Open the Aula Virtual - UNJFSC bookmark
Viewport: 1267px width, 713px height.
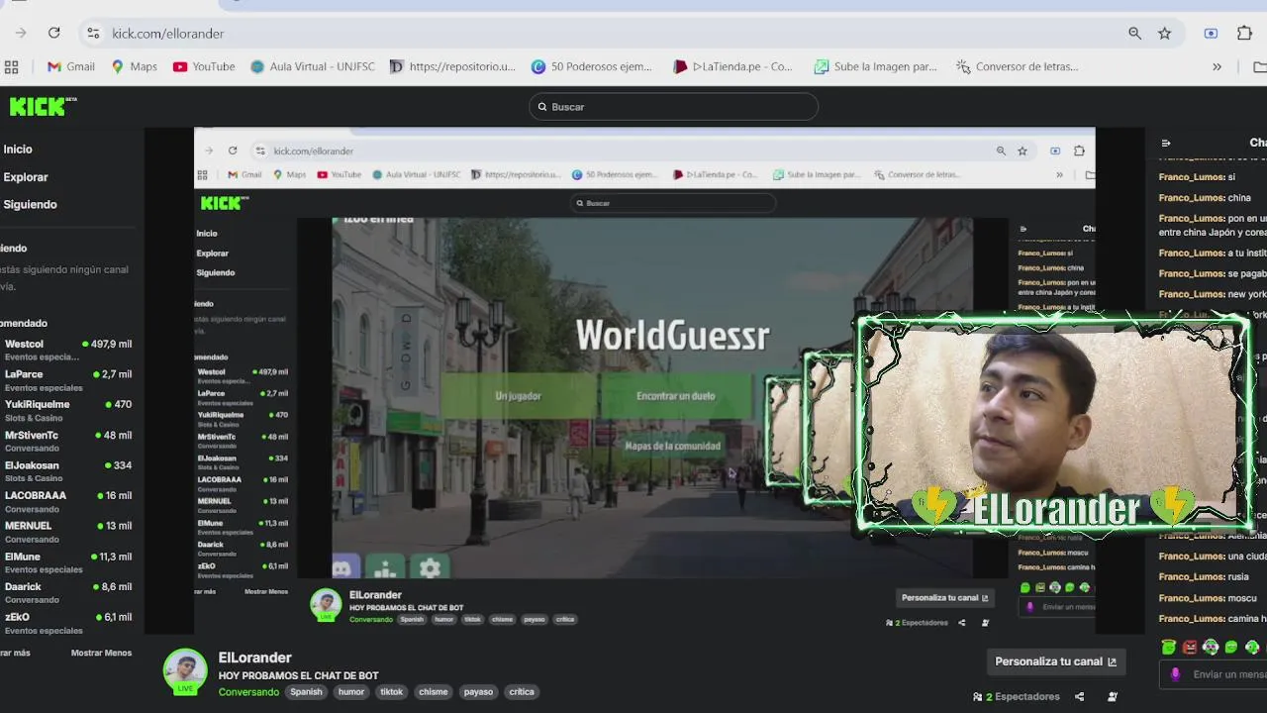tap(313, 66)
